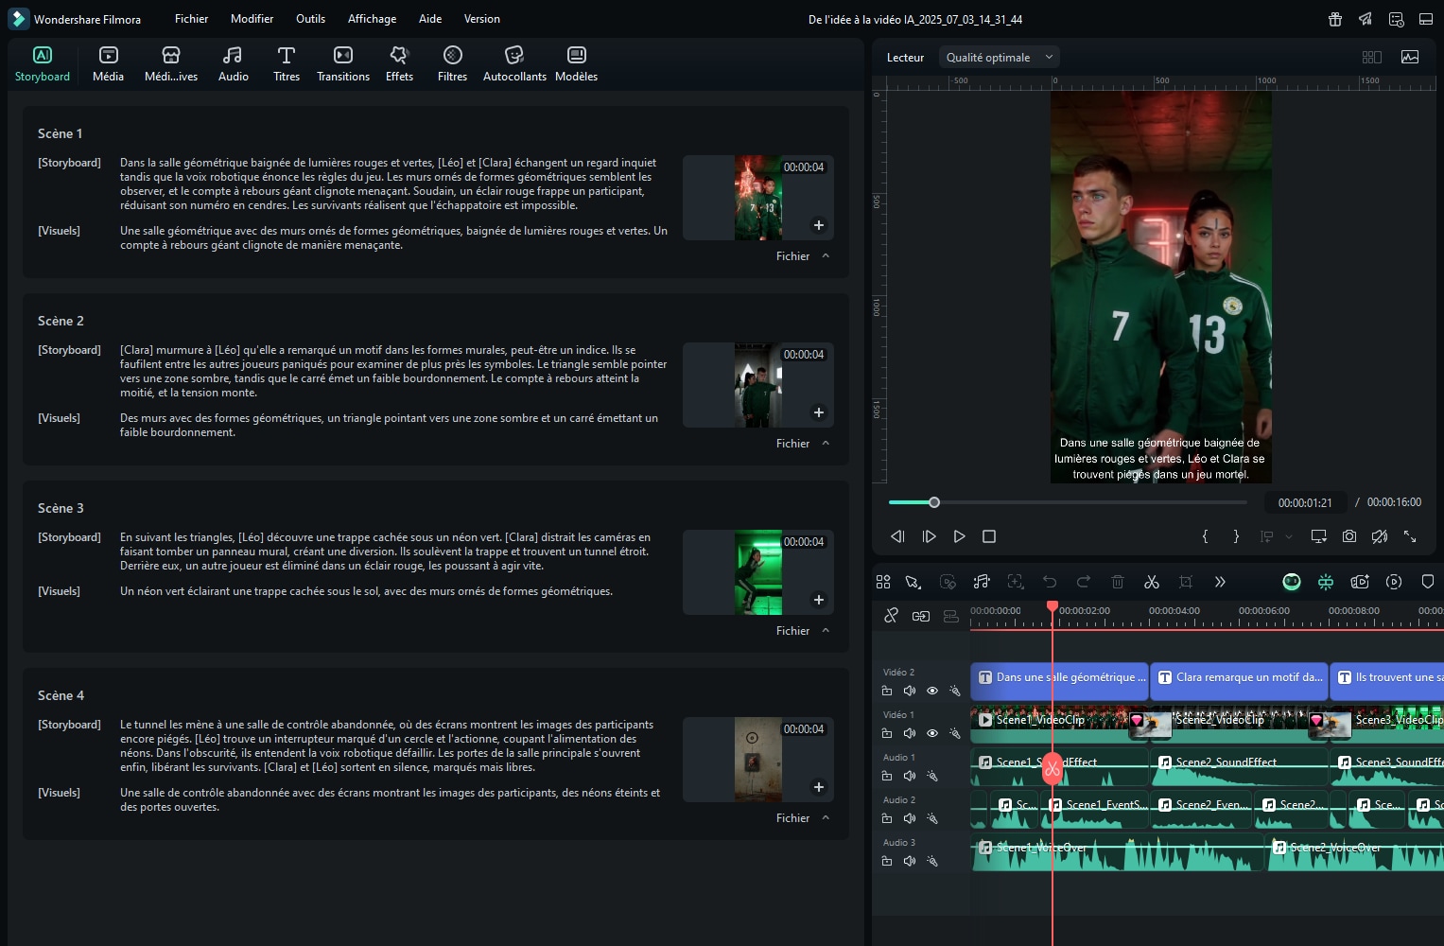Screen dimensions: 1444x946
Task: Open the Transitions tab
Action: 343,64
